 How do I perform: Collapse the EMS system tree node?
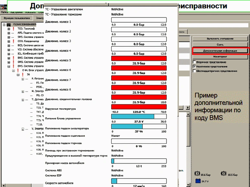point(9,66)
